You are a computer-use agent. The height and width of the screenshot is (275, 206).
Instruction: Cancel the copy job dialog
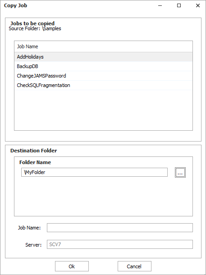(x=134, y=266)
